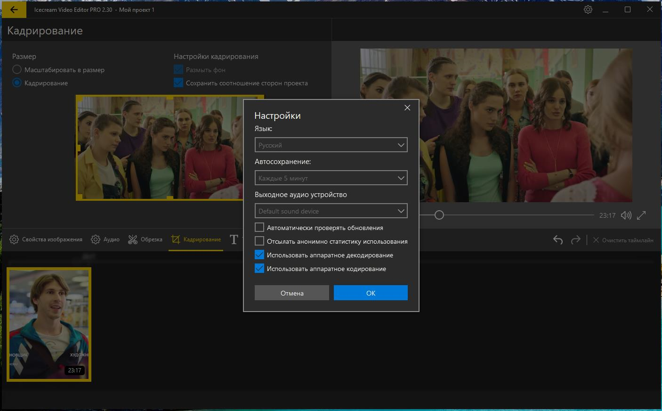Close the Настройки dialog with X

tap(407, 108)
